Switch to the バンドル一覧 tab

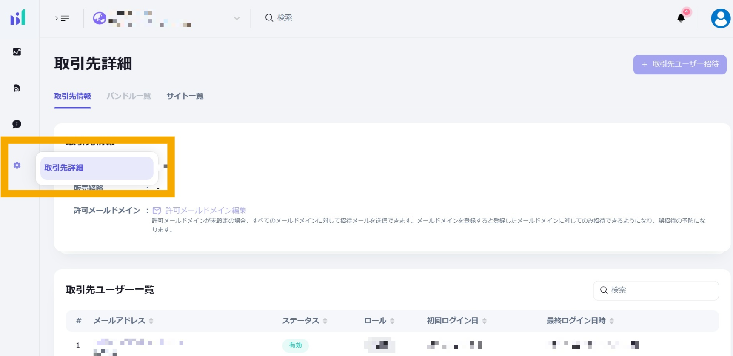[x=128, y=96]
